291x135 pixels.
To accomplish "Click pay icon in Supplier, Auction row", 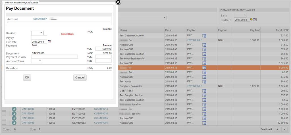I will [x=204, y=95].
